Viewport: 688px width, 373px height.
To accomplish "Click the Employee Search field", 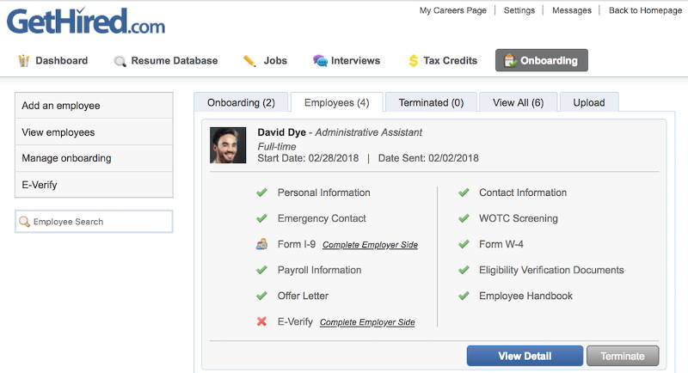I will pyautogui.click(x=94, y=222).
